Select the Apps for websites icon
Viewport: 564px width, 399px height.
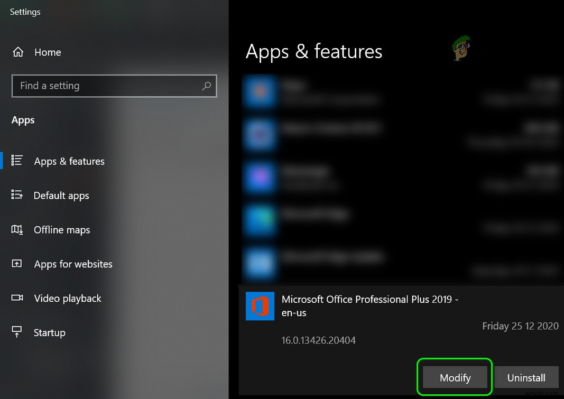point(17,264)
